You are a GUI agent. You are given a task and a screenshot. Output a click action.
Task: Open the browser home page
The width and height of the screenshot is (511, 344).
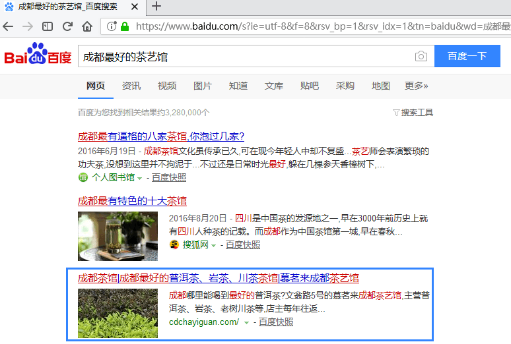(87, 26)
